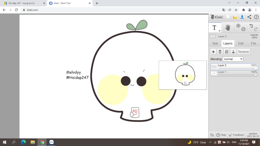The height and width of the screenshot is (146, 260).
Task: Open the Chrome profile avatar
Action: pos(250,10)
